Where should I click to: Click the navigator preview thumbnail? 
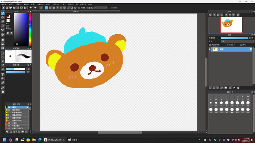coord(232,25)
